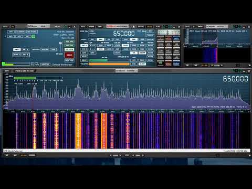Click the orange SP+WF button below main waterfall
252x189 pixels.
[24, 155]
